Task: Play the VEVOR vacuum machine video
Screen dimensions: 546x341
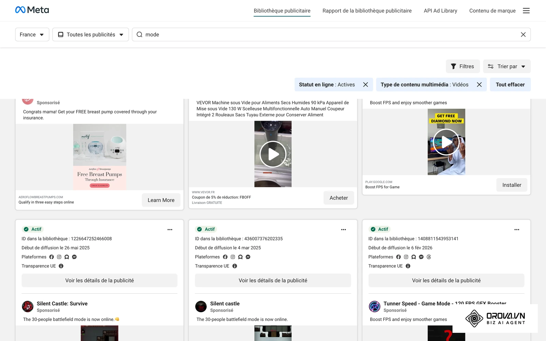Action: point(273,154)
